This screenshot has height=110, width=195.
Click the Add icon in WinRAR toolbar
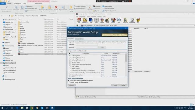[x=79, y=20]
